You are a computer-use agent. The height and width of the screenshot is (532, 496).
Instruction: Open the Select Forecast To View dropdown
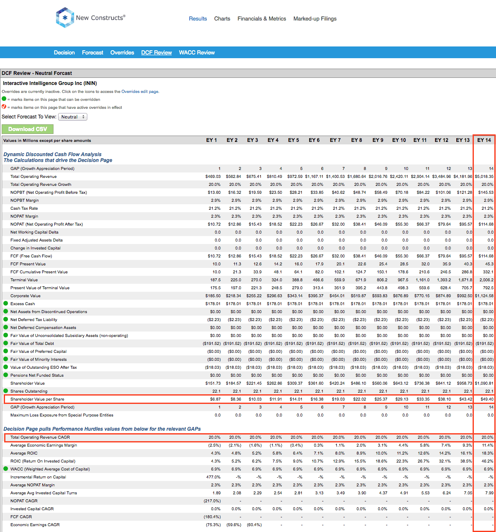pyautogui.click(x=73, y=117)
